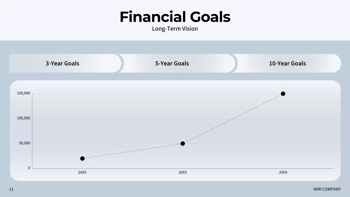Click the 0 y-axis label

coord(29,168)
